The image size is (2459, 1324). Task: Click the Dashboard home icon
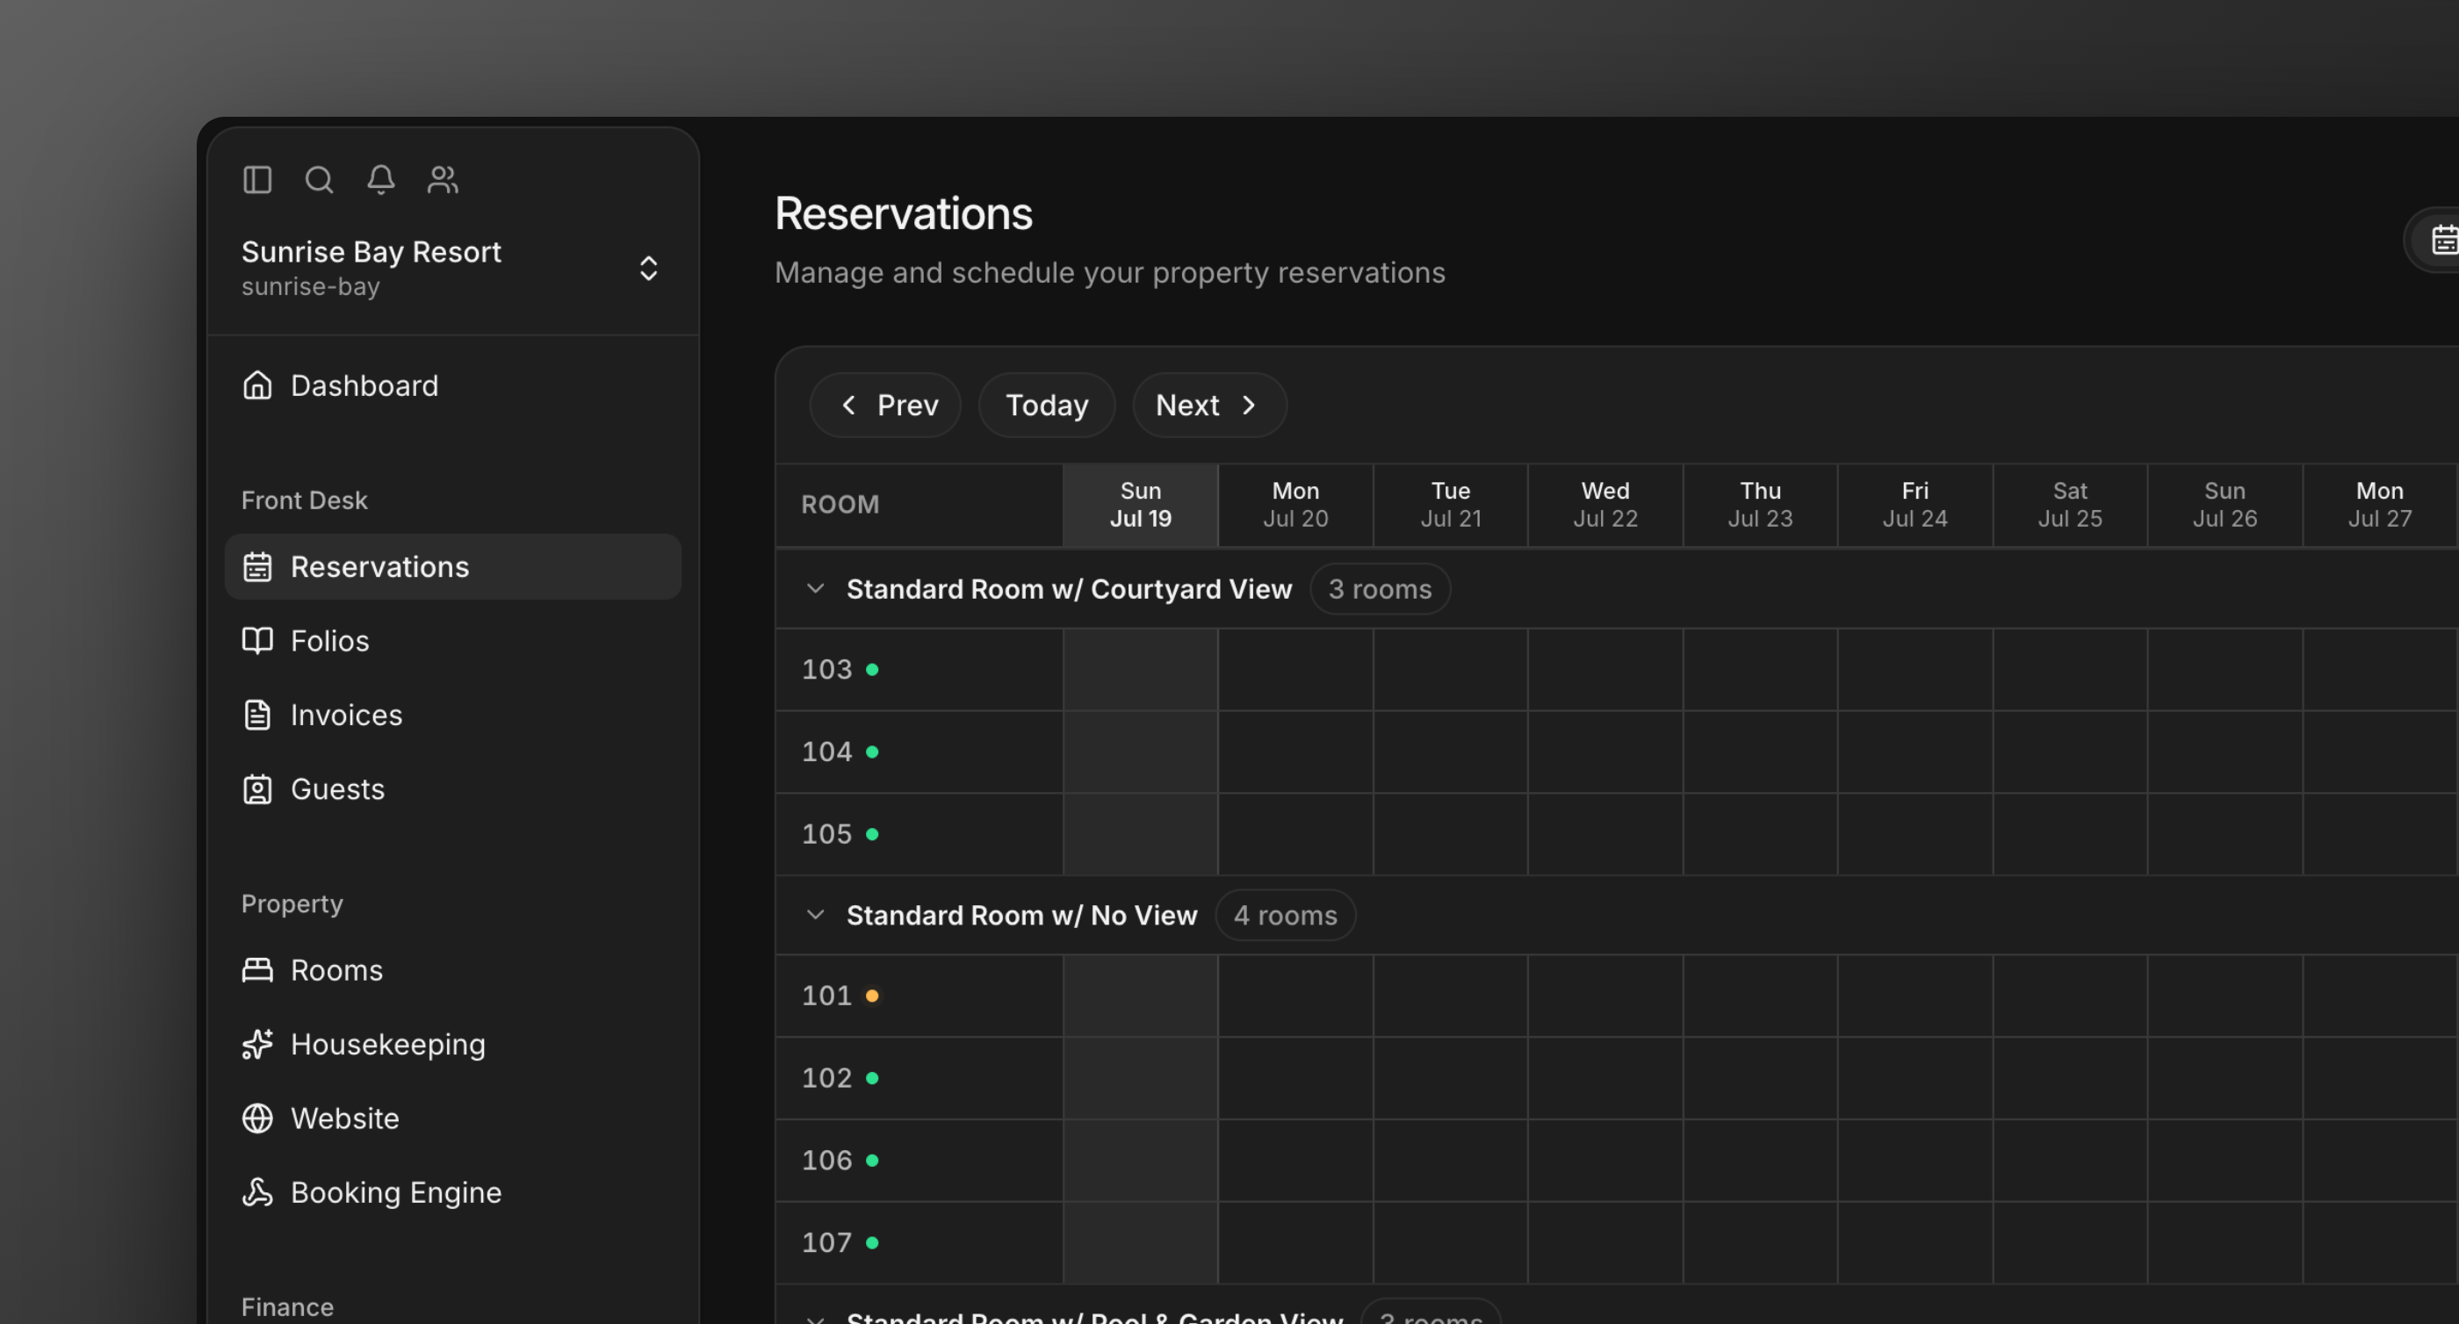click(x=256, y=385)
